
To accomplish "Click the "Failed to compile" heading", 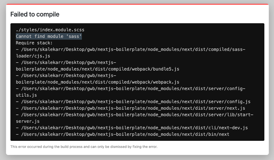I will click(35, 14).
